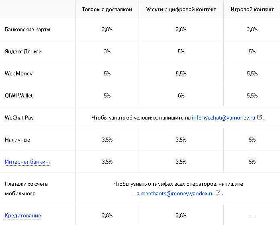Click the WebMoney row label
This screenshot has height=225, width=280.
(x=19, y=73)
